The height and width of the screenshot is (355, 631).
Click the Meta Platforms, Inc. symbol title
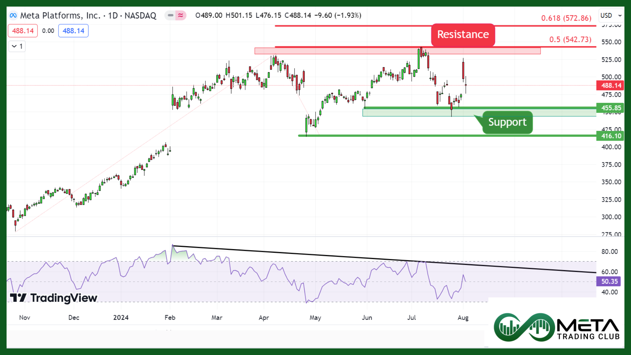tap(88, 15)
